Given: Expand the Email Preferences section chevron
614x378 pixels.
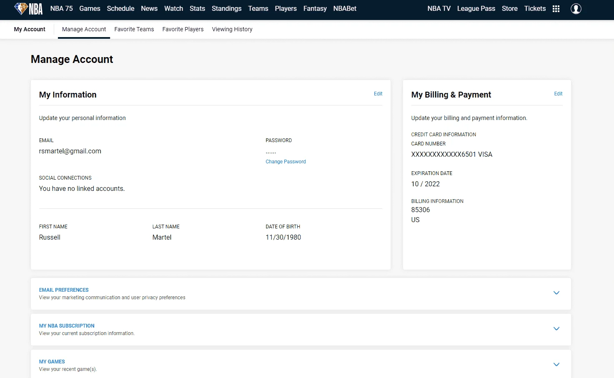Looking at the screenshot, I should click(x=556, y=293).
